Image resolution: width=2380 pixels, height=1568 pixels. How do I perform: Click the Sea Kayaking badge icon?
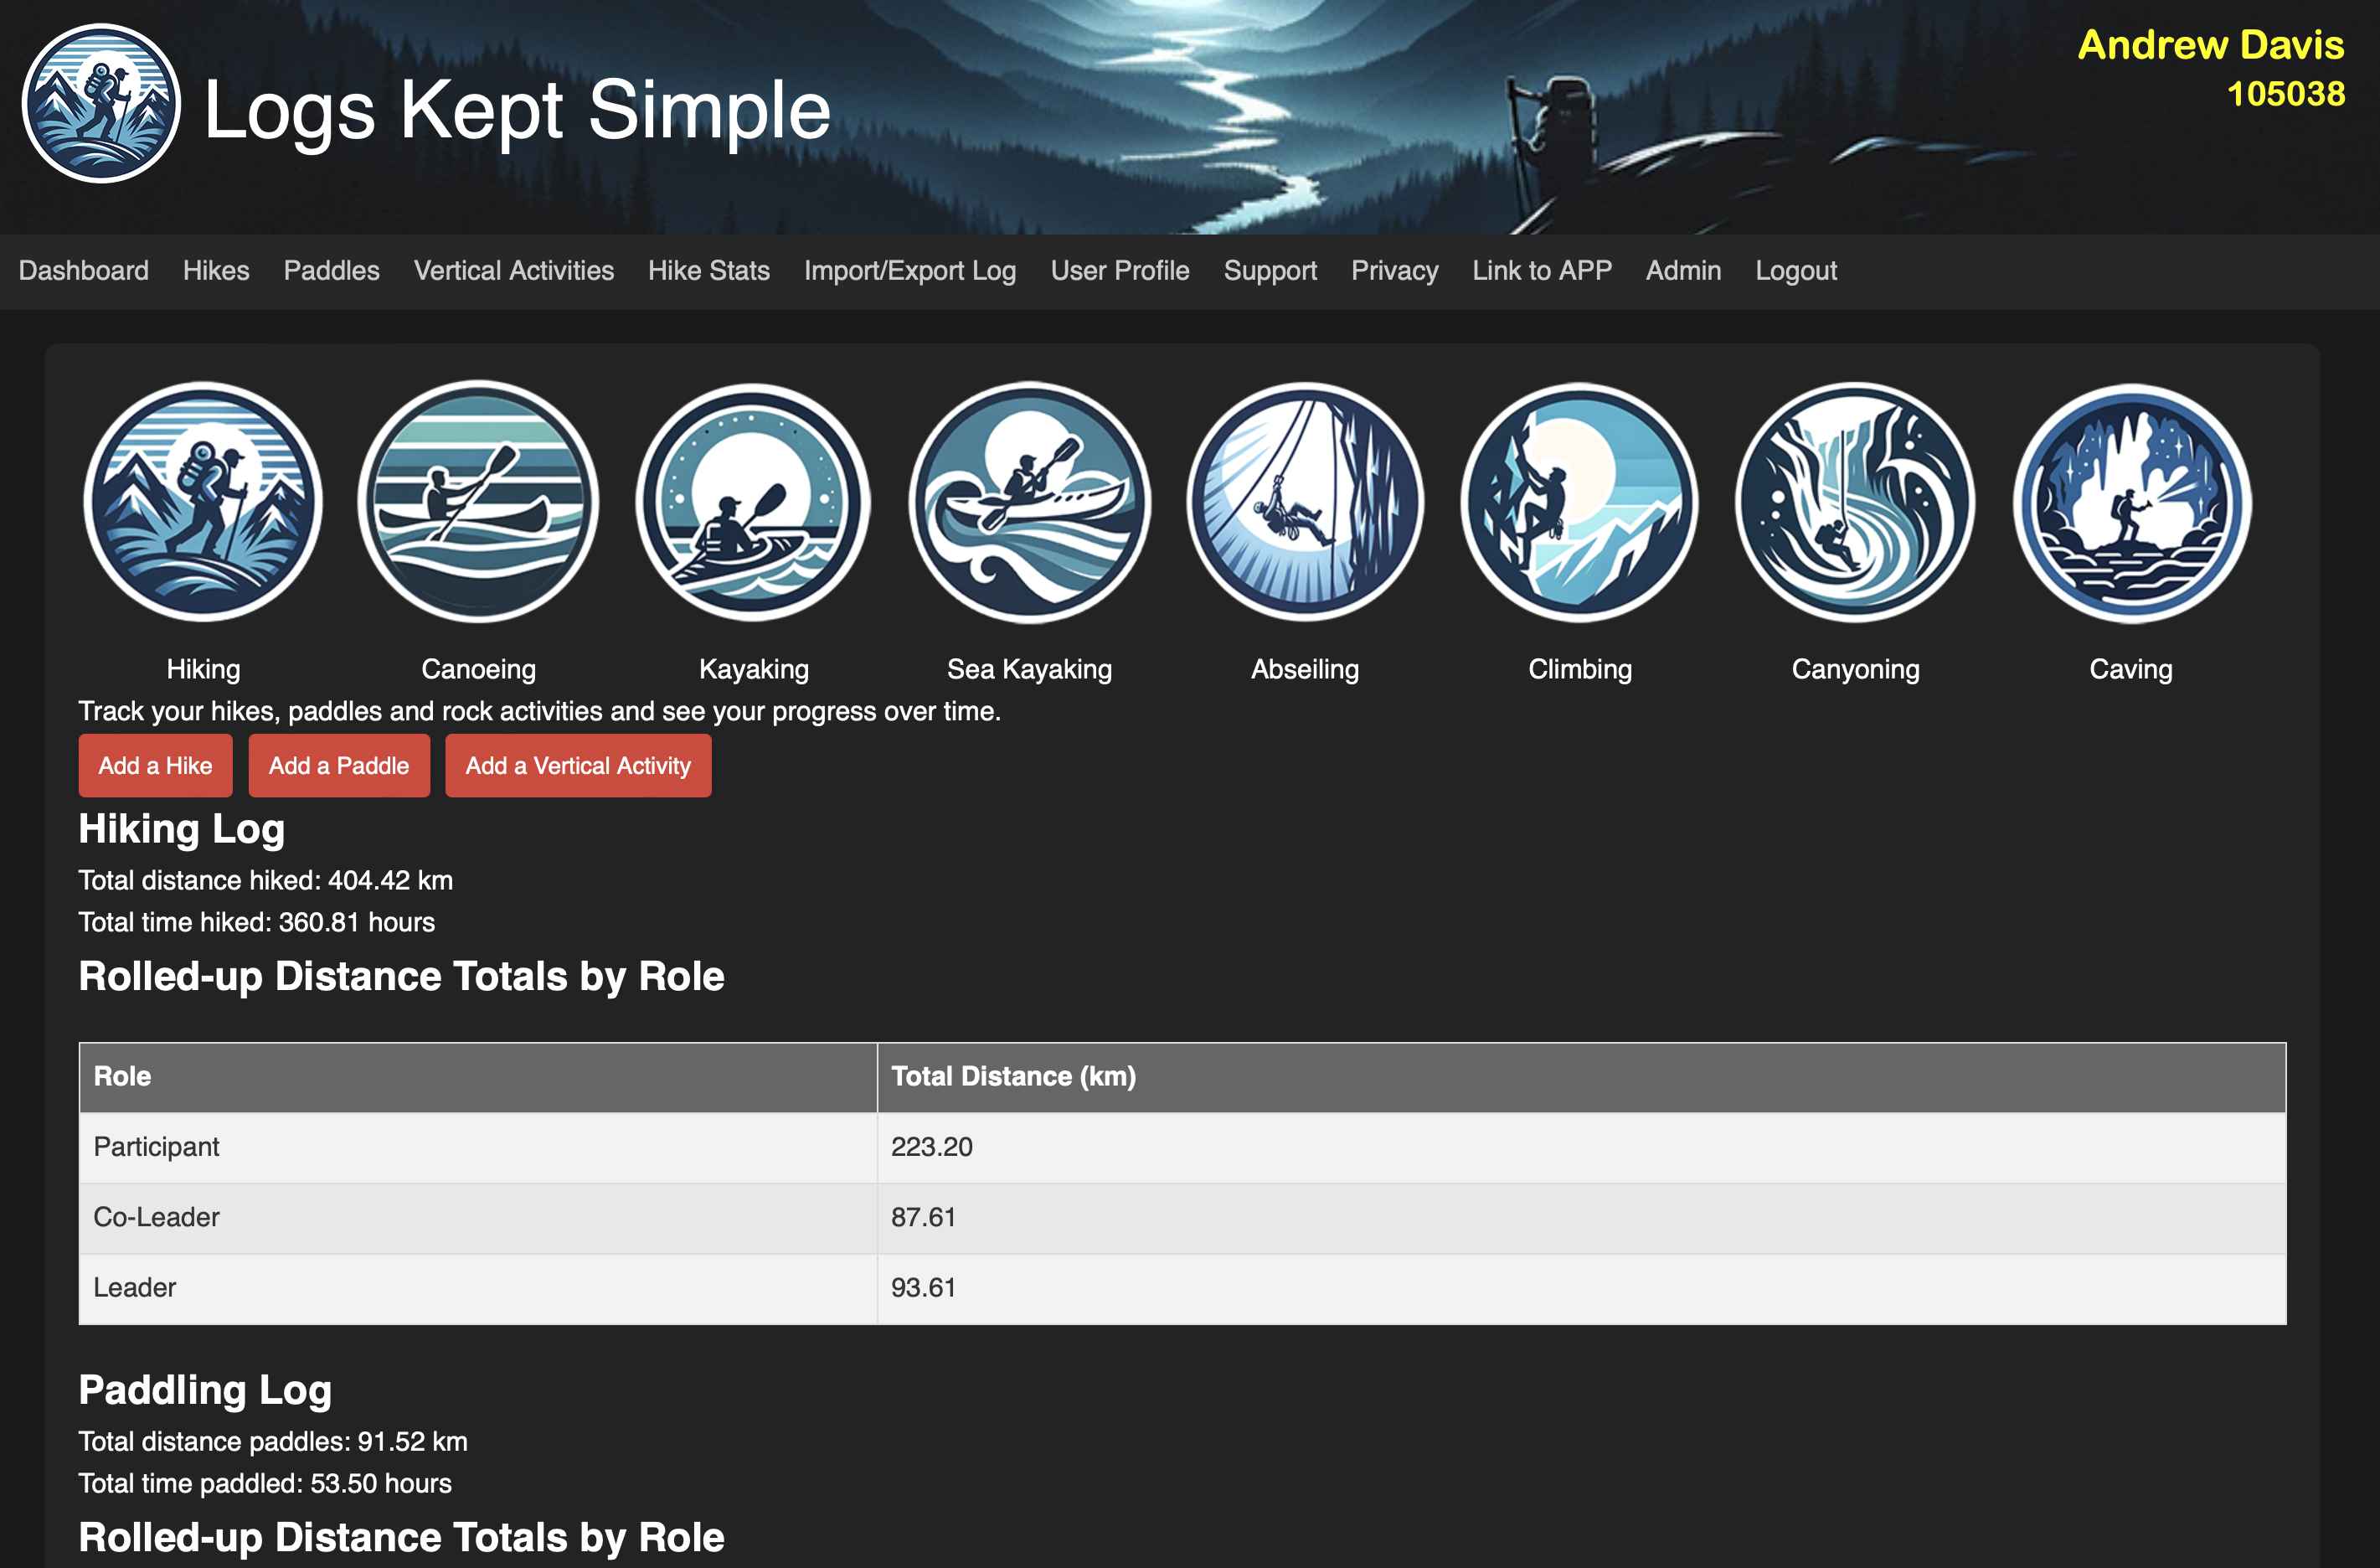[1029, 502]
